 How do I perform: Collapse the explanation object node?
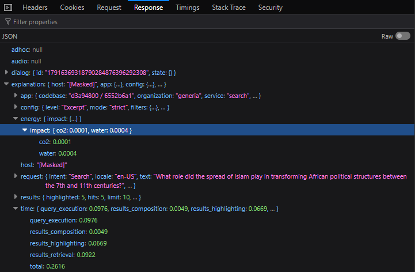(6, 84)
